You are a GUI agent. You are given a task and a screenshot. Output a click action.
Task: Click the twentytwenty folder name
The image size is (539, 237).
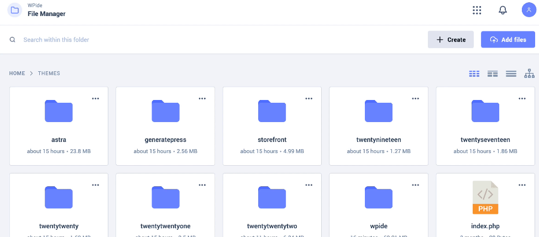tap(59, 226)
